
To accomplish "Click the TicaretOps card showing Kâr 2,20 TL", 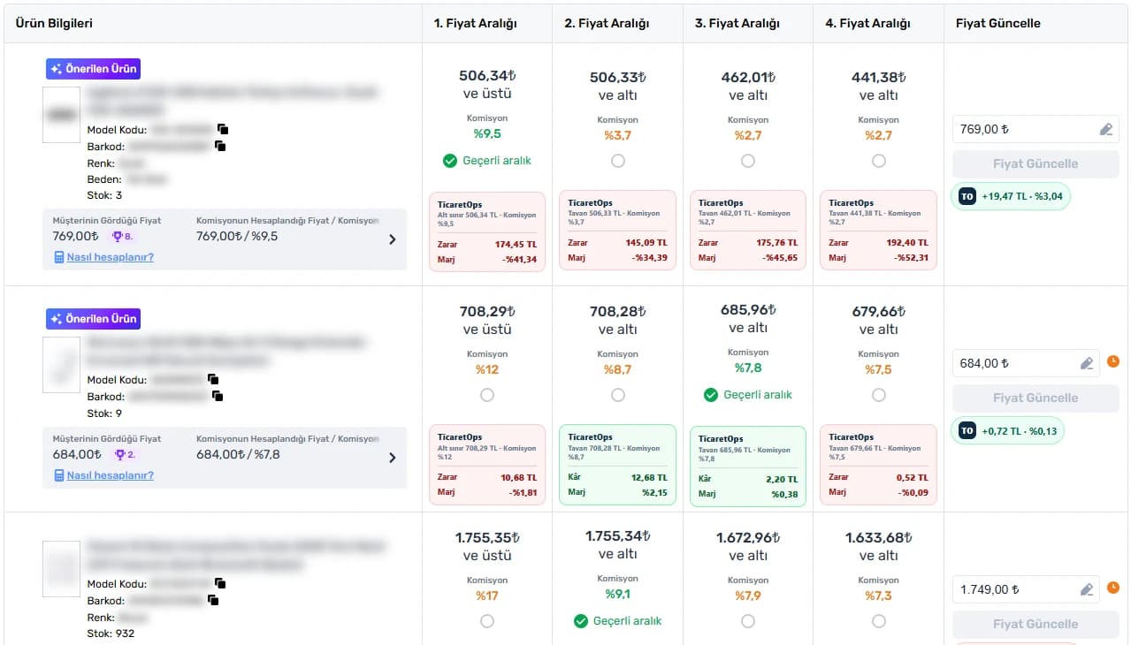I will [x=748, y=467].
